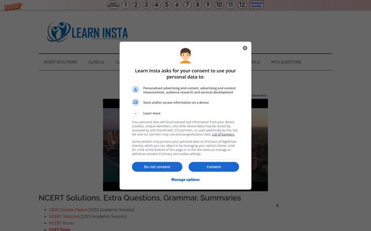
Task: Open Class 10 menu item
Action: pyautogui.click(x=96, y=62)
